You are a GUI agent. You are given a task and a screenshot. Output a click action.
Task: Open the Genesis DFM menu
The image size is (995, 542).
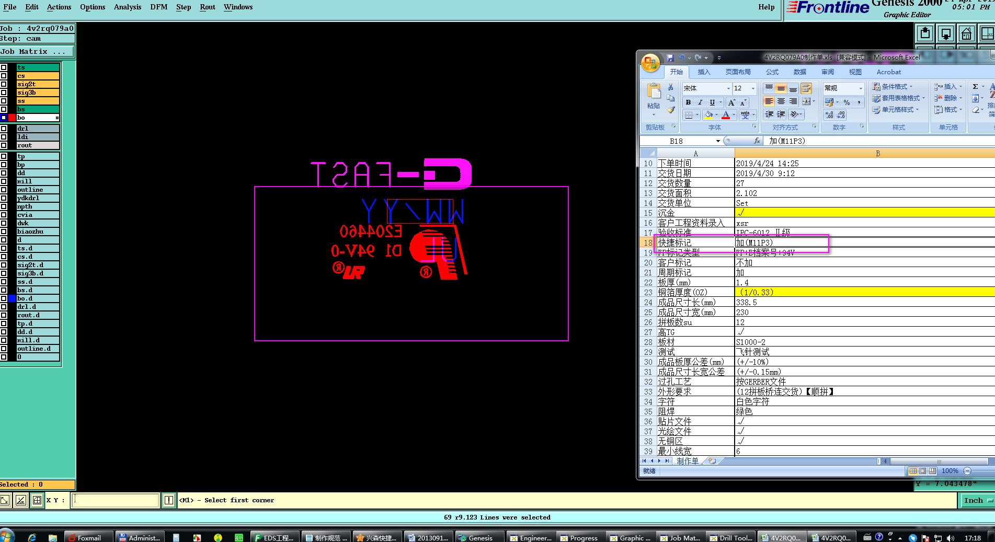[158, 7]
